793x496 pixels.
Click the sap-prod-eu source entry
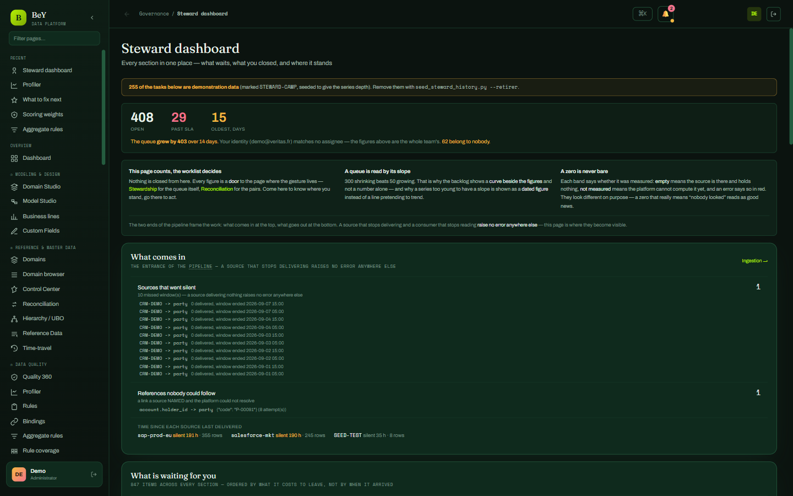[180, 435]
